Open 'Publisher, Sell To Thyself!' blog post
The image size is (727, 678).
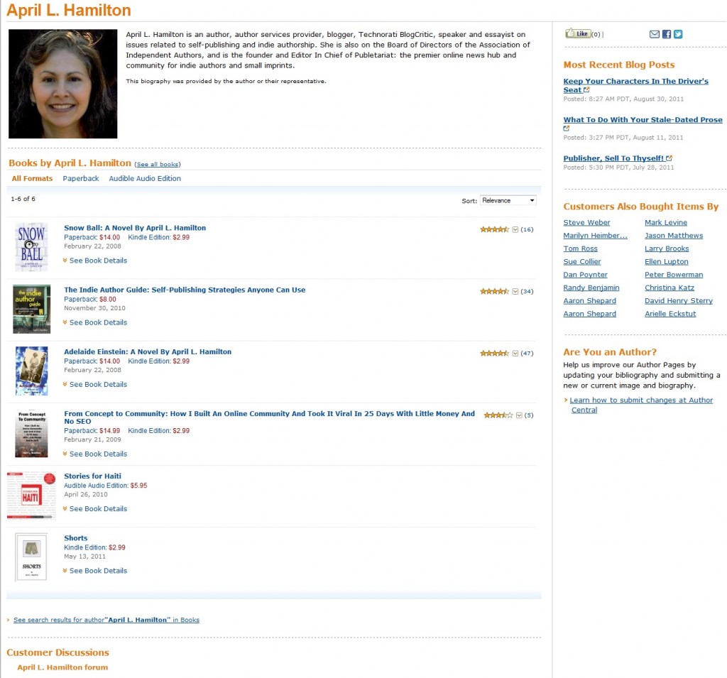point(613,158)
